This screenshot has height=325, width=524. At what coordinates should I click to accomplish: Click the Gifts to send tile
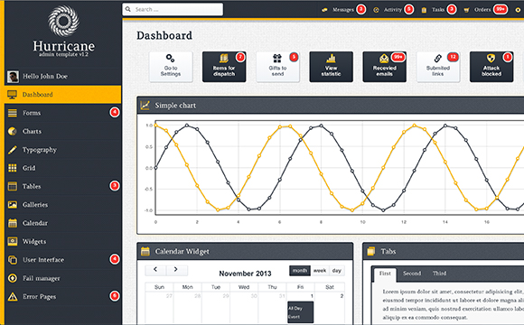(x=277, y=67)
